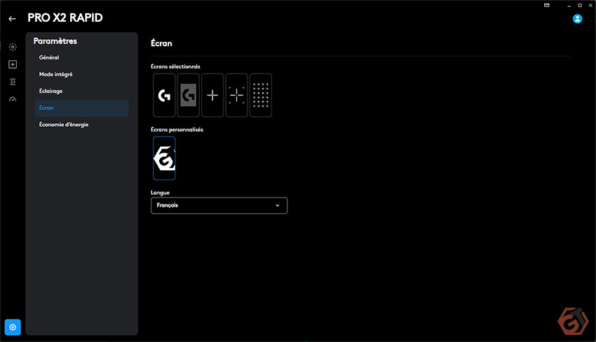
Task: Select the dotted grid pattern screen
Action: coord(261,95)
